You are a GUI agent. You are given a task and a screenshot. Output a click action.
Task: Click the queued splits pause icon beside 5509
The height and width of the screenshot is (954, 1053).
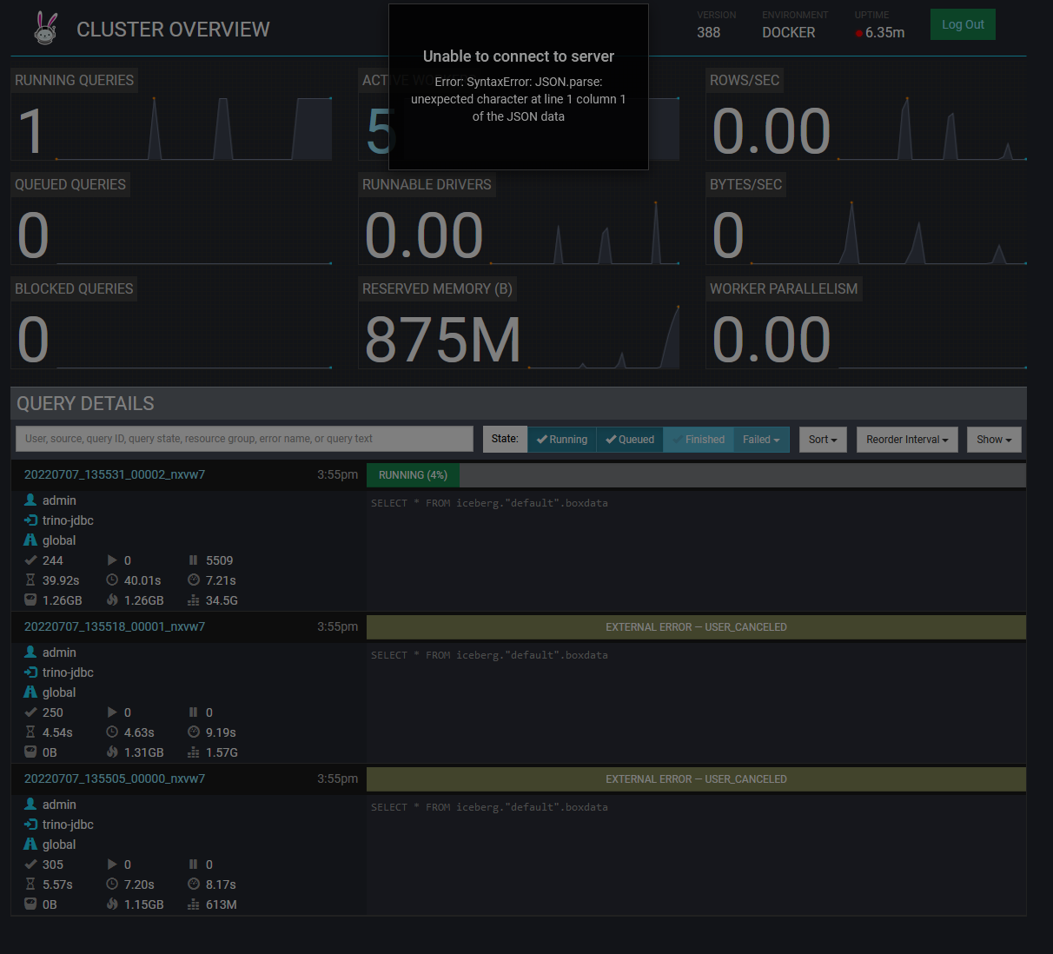pos(193,560)
